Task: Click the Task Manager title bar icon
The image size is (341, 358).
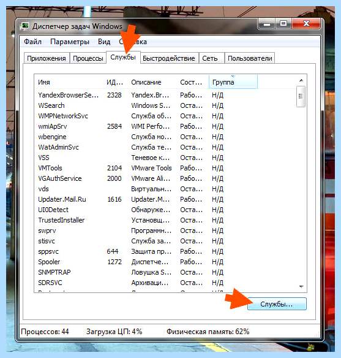Action: [x=24, y=26]
